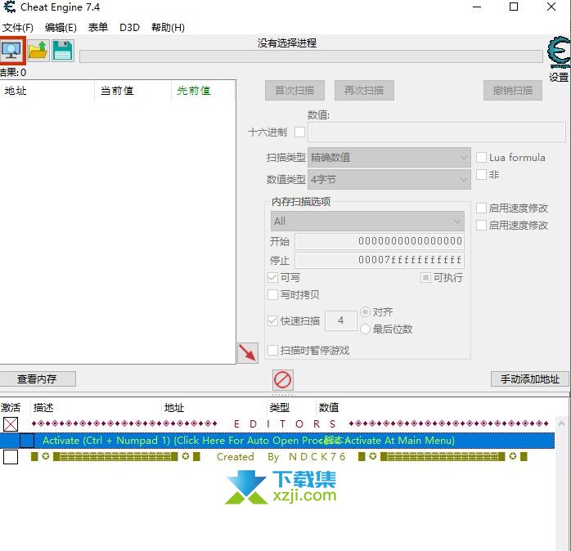The width and height of the screenshot is (571, 551).
Task: Click the 地址 results column header
Action: pos(47,91)
